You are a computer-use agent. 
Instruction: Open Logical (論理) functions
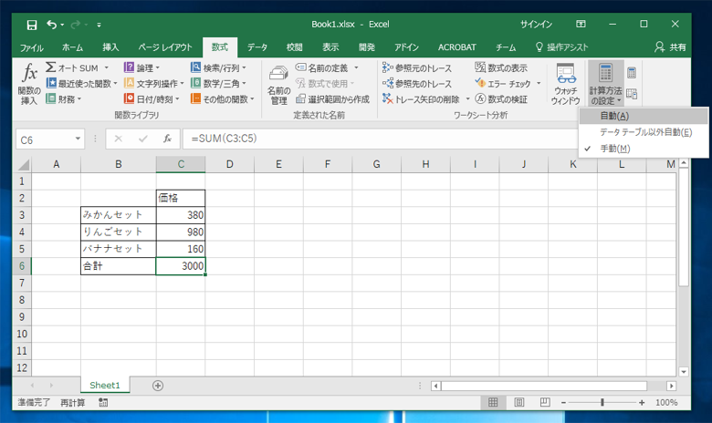pos(141,67)
